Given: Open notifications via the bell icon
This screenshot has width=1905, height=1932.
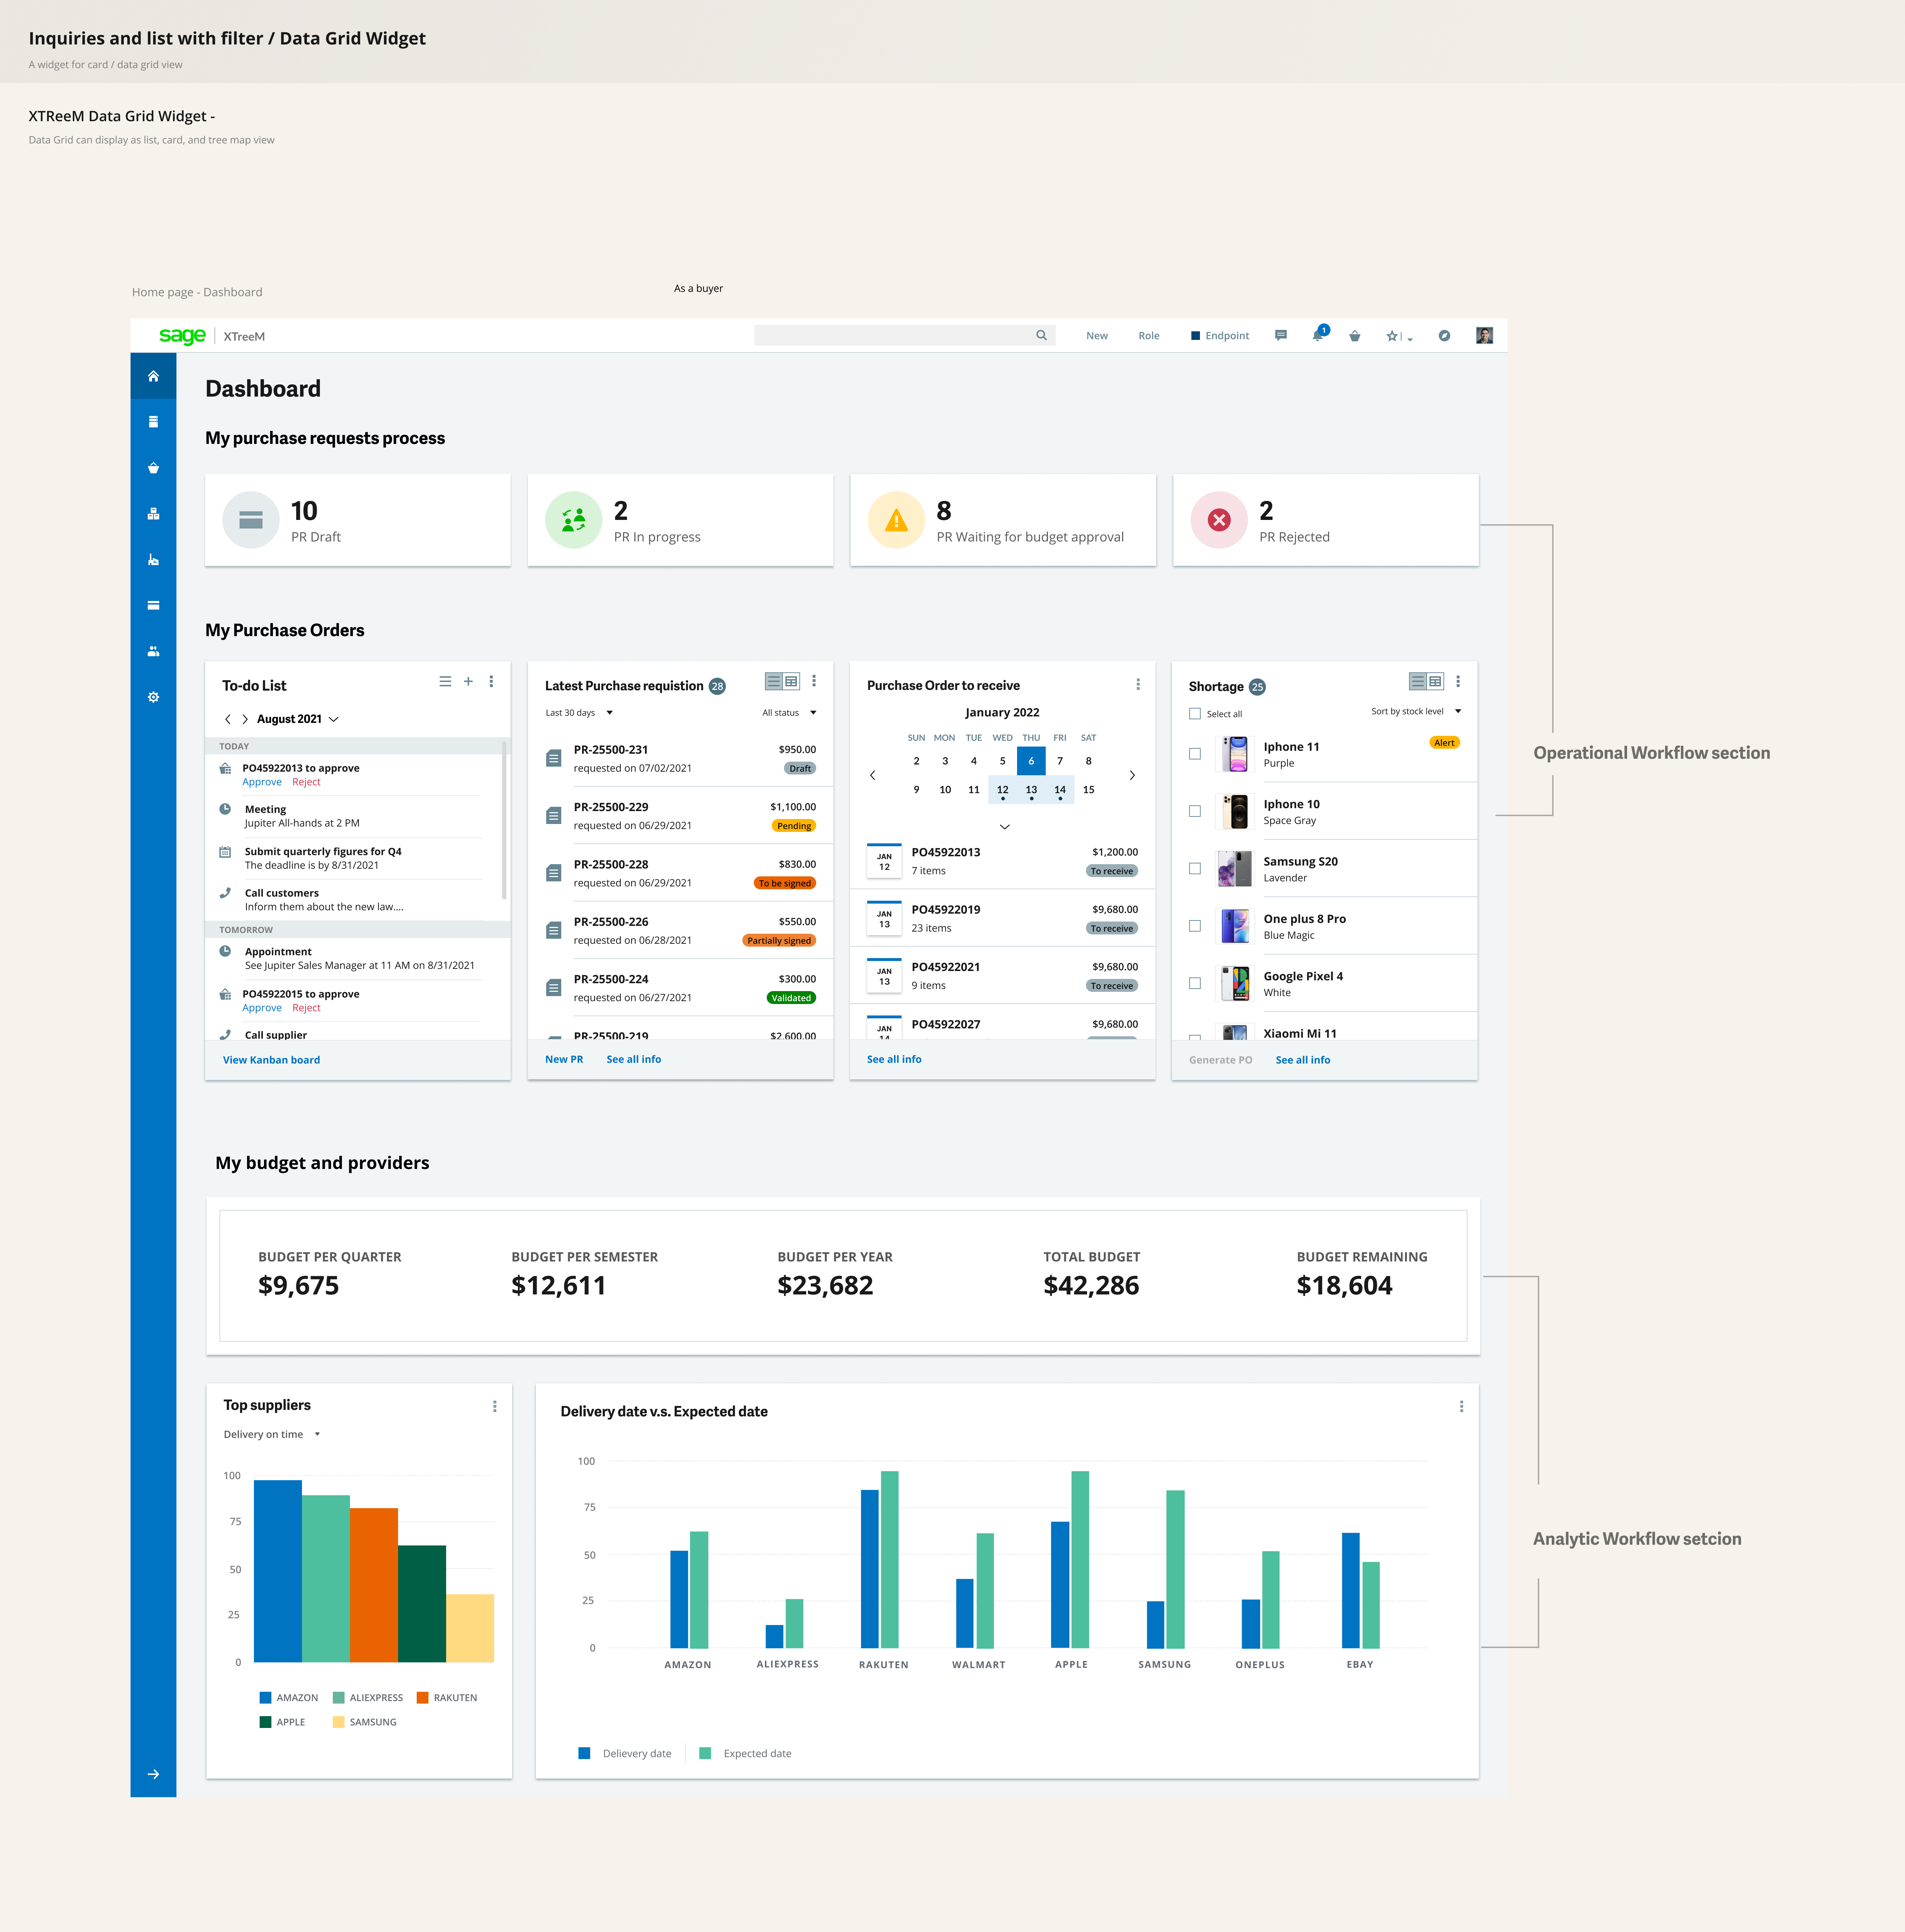Looking at the screenshot, I should point(1317,336).
